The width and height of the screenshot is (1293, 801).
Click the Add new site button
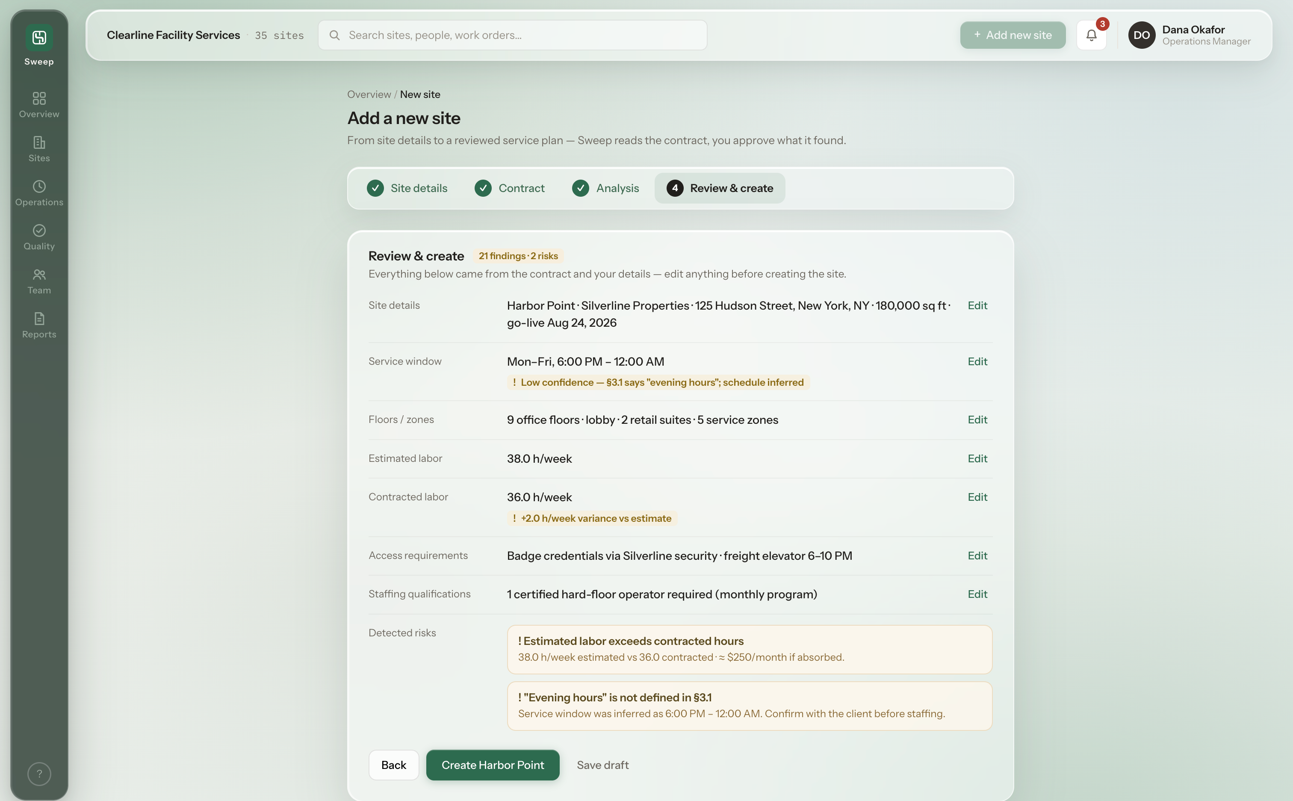(x=1013, y=35)
